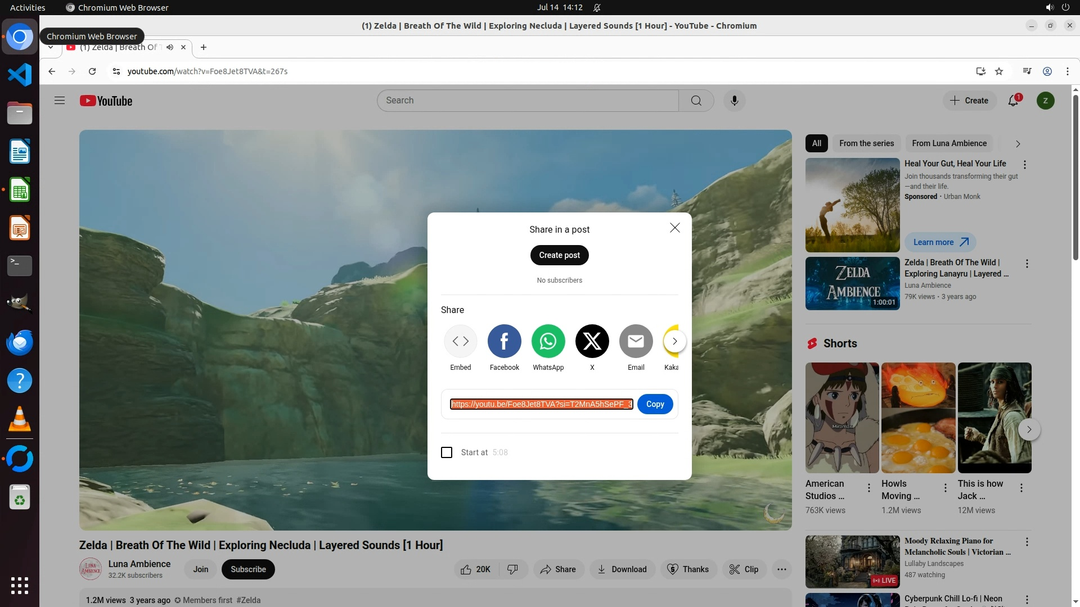Click the Create post button

559,255
